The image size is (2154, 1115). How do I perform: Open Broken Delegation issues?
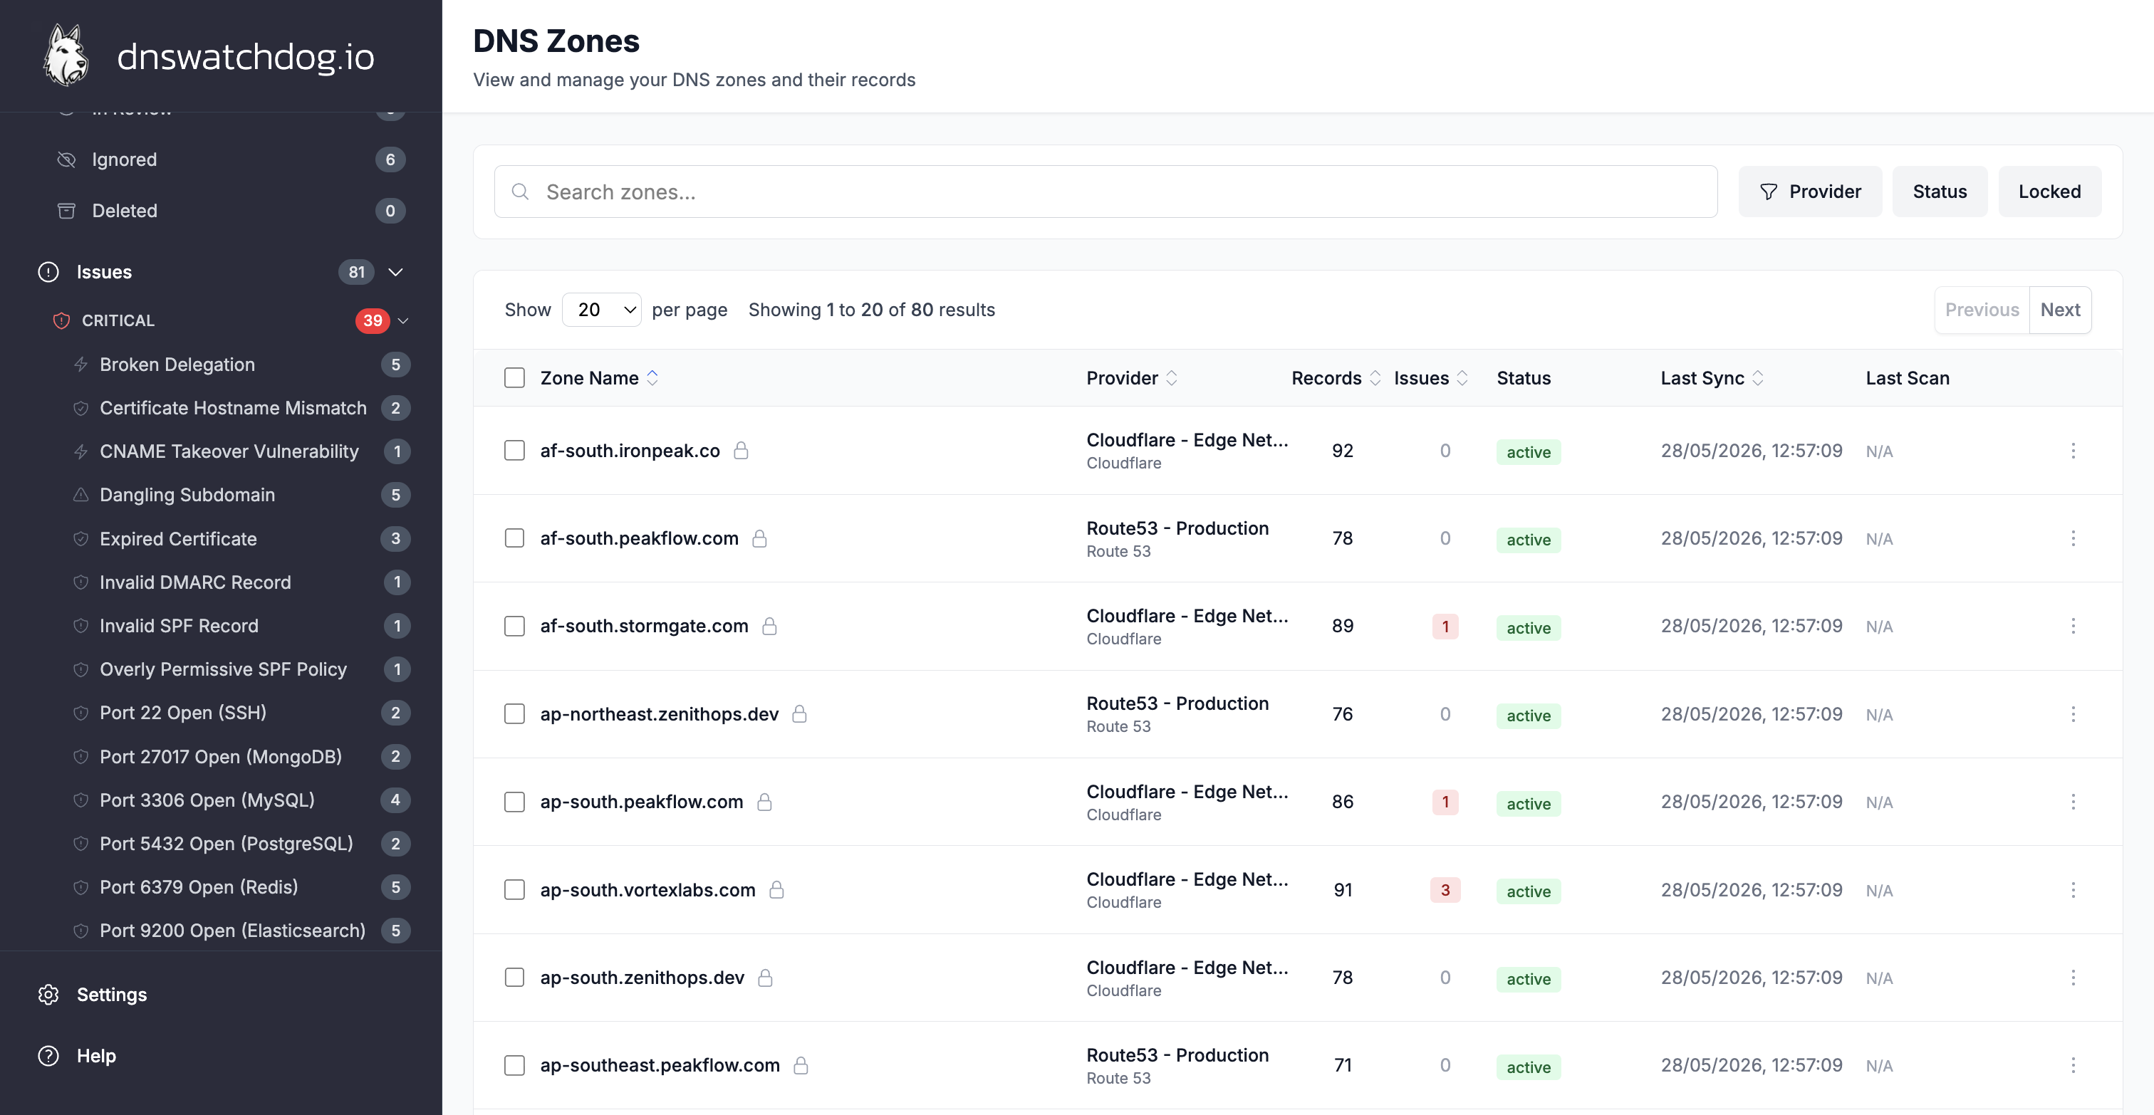(x=241, y=365)
